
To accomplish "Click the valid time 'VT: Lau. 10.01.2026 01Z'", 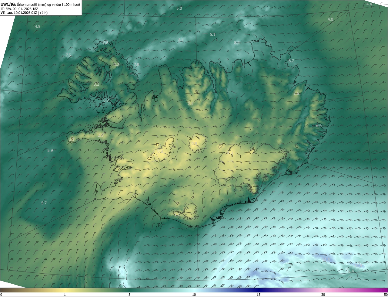I will [x=19, y=13].
